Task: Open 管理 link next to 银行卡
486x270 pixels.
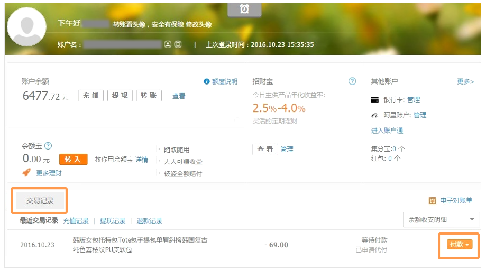Action: pyautogui.click(x=414, y=100)
